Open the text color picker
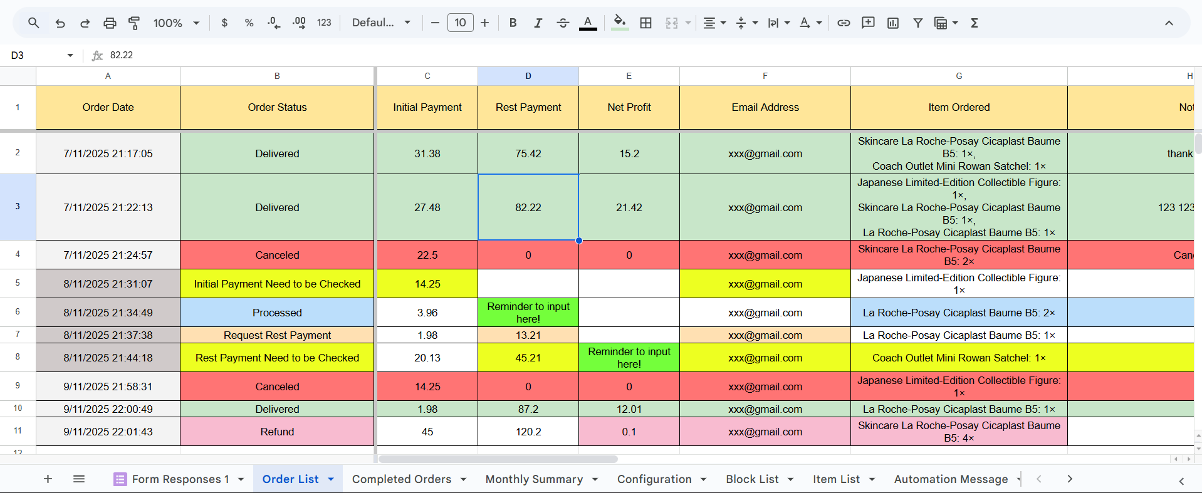Image resolution: width=1202 pixels, height=493 pixels. click(588, 23)
